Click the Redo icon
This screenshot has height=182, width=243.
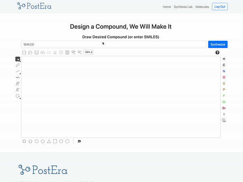coord(49,53)
